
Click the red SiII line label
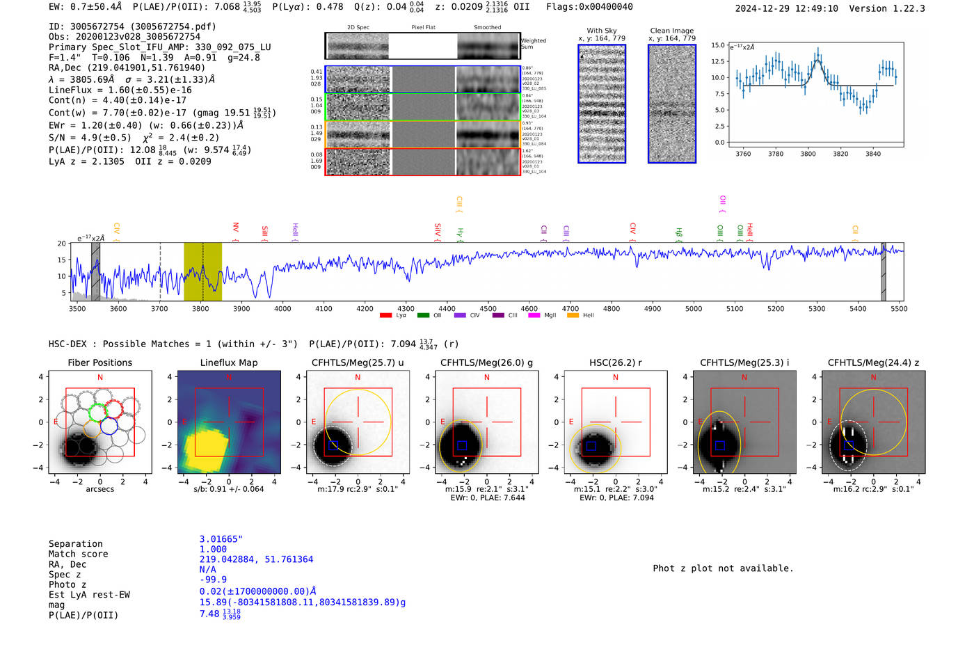265,232
